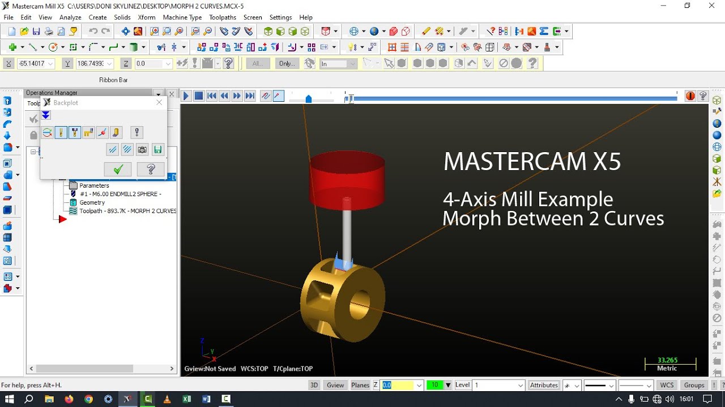The width and height of the screenshot is (725, 407).
Task: Open the Analyze menu
Action: pos(71,18)
